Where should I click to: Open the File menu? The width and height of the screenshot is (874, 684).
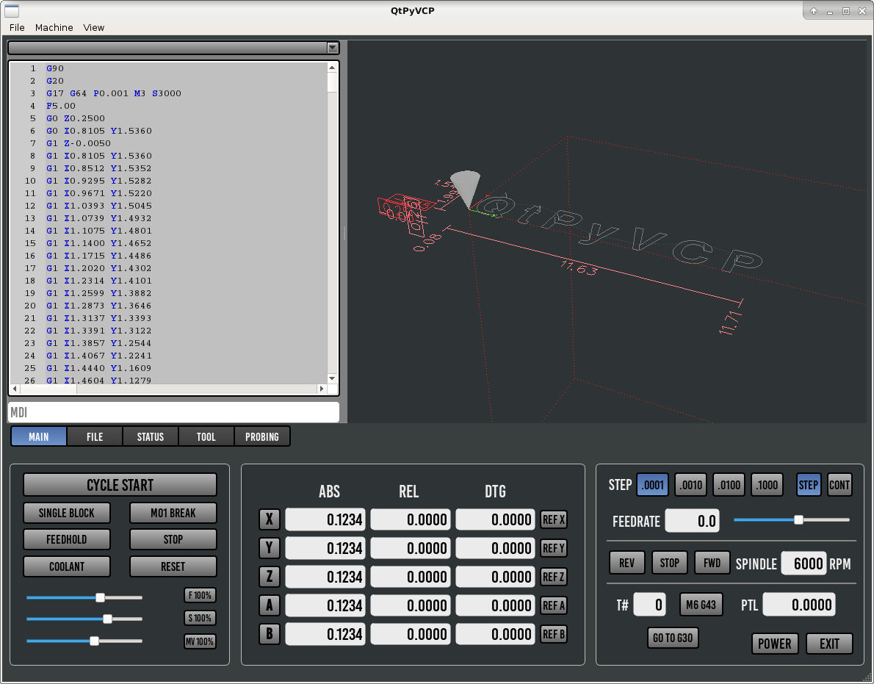pyautogui.click(x=17, y=27)
